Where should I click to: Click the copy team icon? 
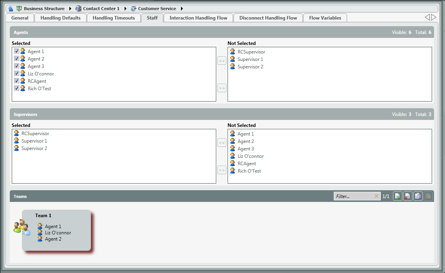[418, 196]
